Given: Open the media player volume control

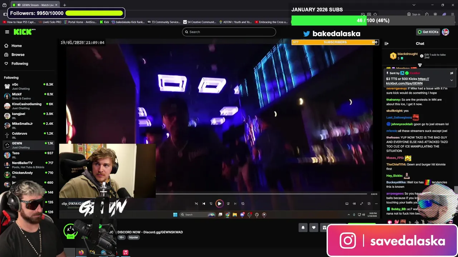Looking at the screenshot, I should coord(354,203).
